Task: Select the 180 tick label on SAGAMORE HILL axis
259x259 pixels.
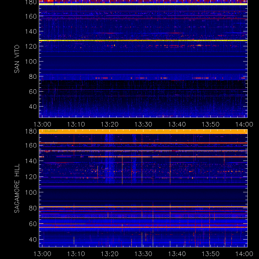Action: pos(31,131)
